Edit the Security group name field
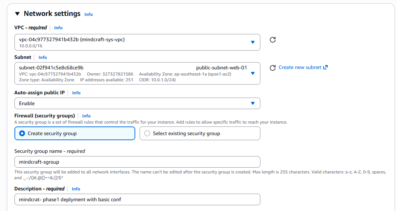The height and width of the screenshot is (211, 396). click(137, 162)
